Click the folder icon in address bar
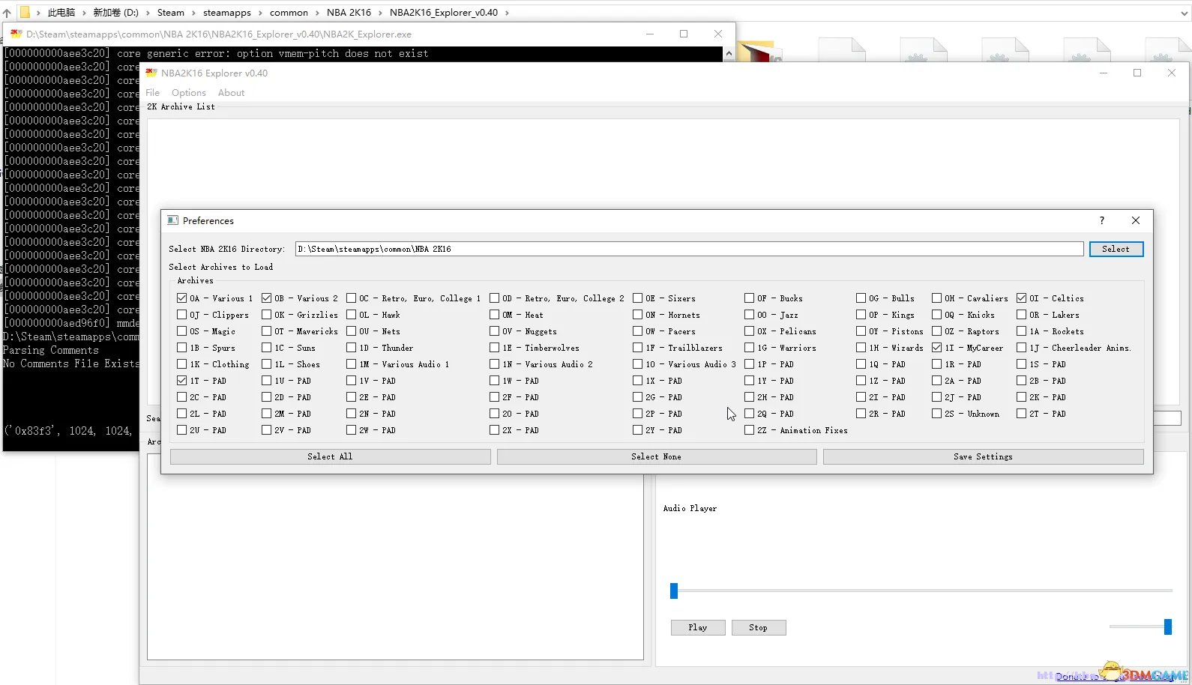The height and width of the screenshot is (685, 1192). coord(25,13)
